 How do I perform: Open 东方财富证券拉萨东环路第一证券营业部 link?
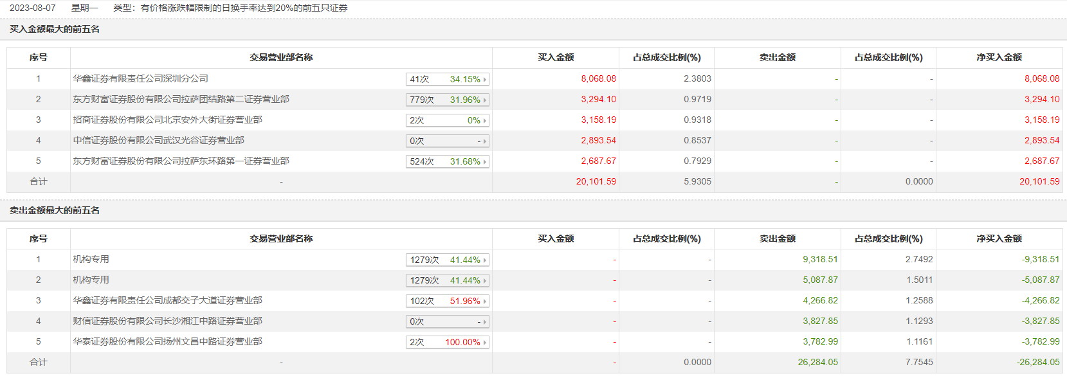point(181,161)
